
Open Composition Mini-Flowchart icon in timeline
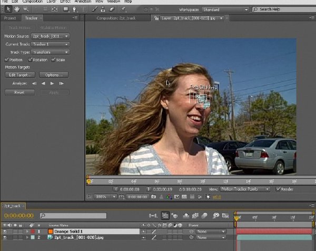(153, 216)
